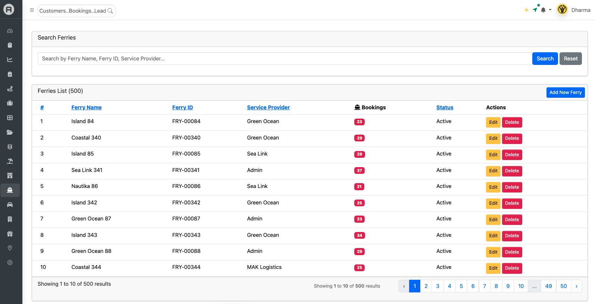This screenshot has width=595, height=304.
Task: Expand the dropdown caret next to the bell
Action: 550,10
